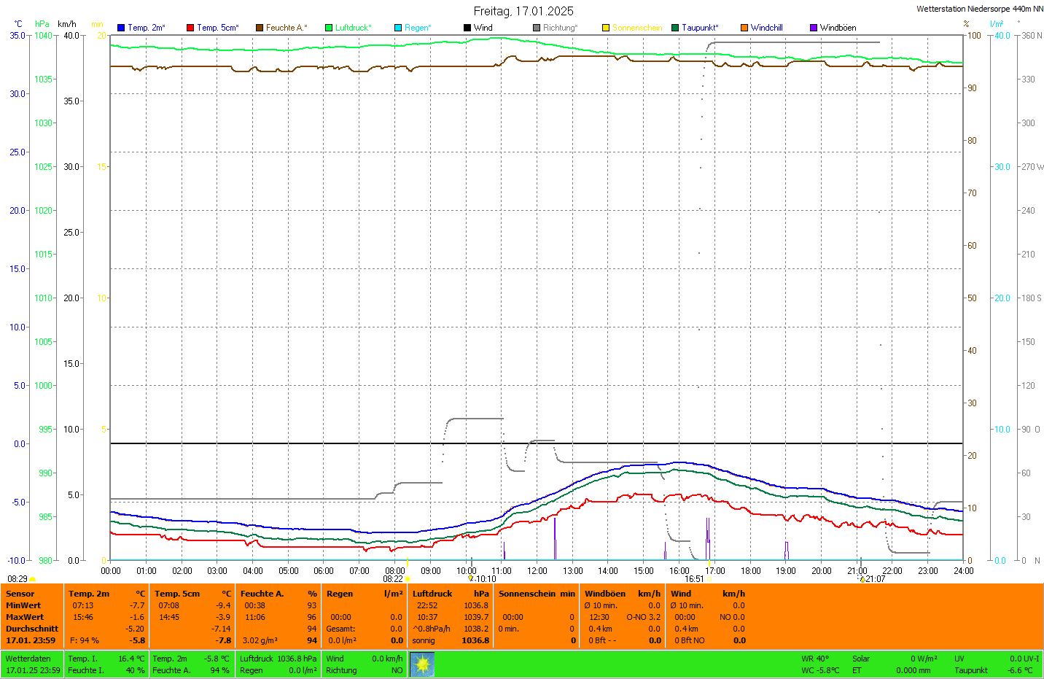The width and height of the screenshot is (1044, 679).
Task: Click the purple Windböen legend square
Action: click(814, 28)
